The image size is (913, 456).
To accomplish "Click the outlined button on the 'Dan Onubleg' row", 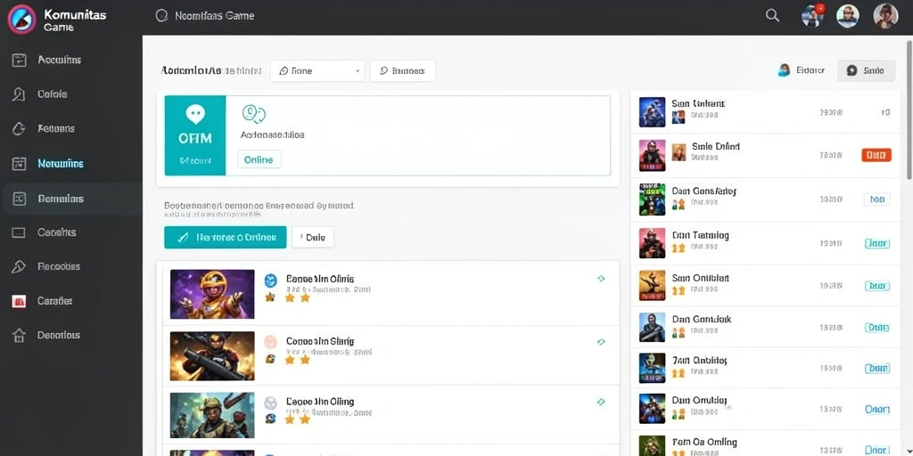I will click(877, 410).
